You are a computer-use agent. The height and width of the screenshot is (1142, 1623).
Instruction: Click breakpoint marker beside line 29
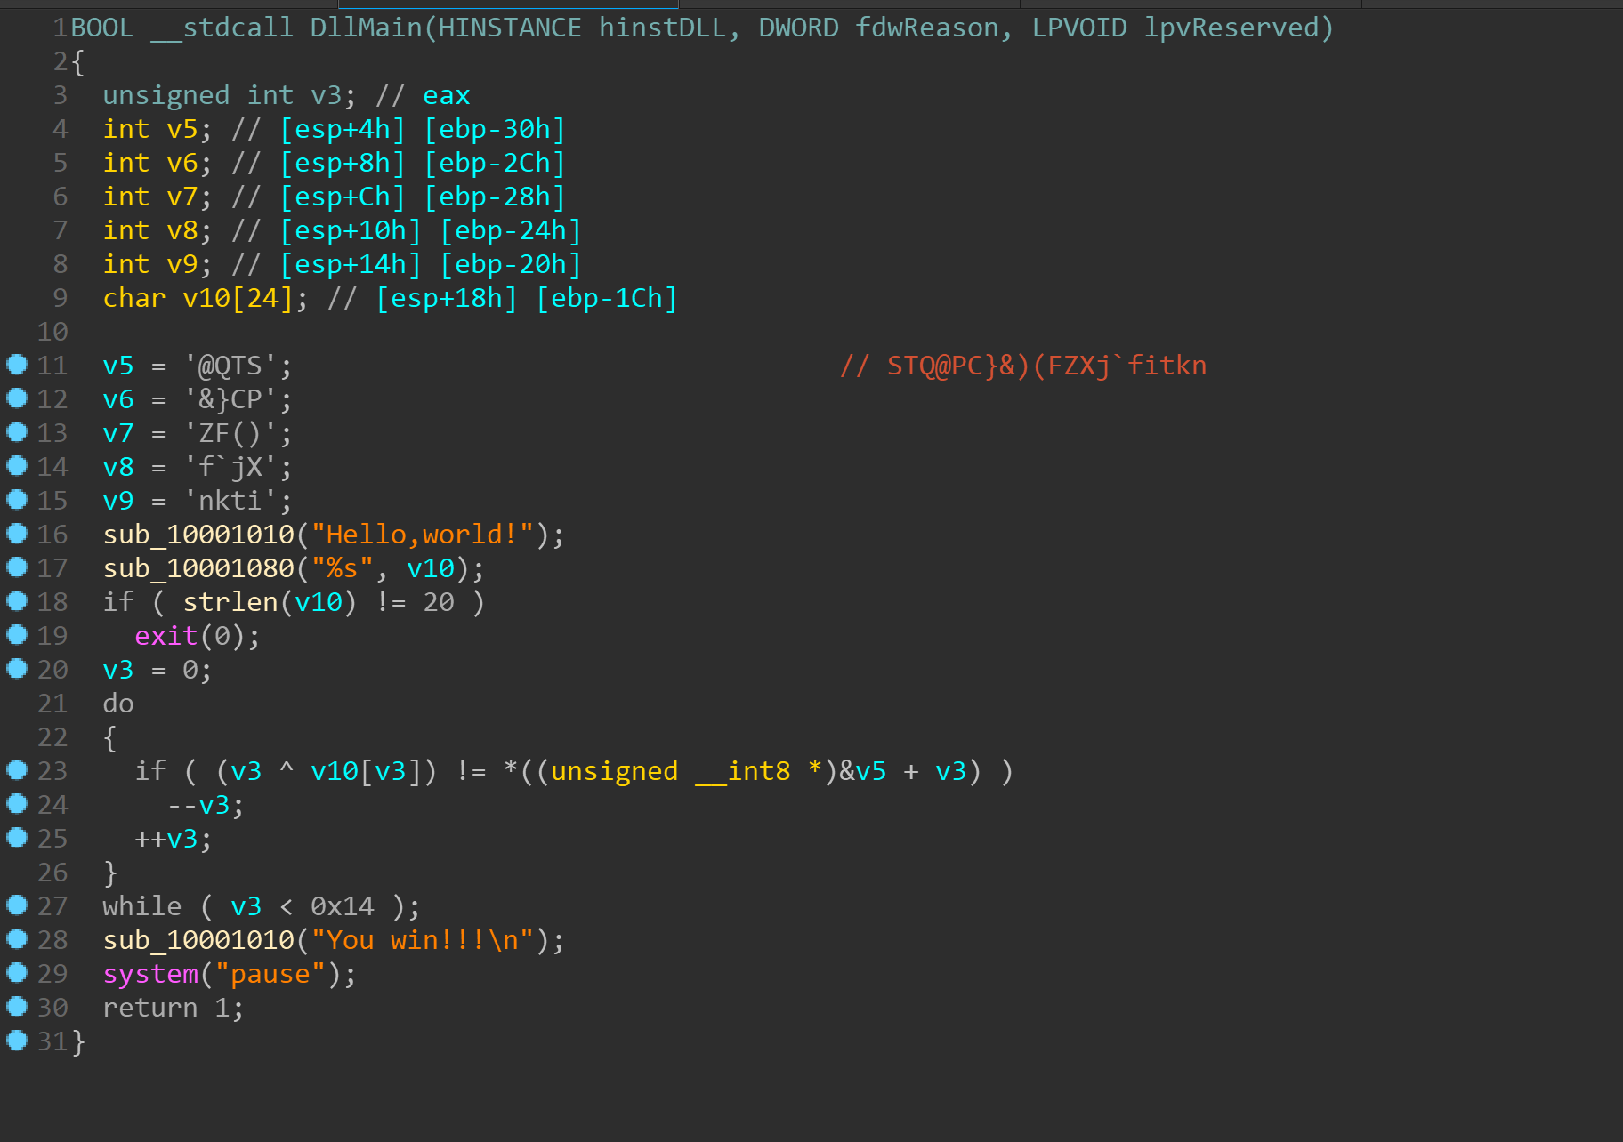[17, 972]
